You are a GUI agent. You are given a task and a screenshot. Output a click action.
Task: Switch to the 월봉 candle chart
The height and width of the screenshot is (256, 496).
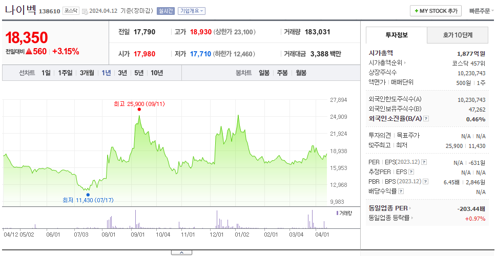(x=301, y=73)
